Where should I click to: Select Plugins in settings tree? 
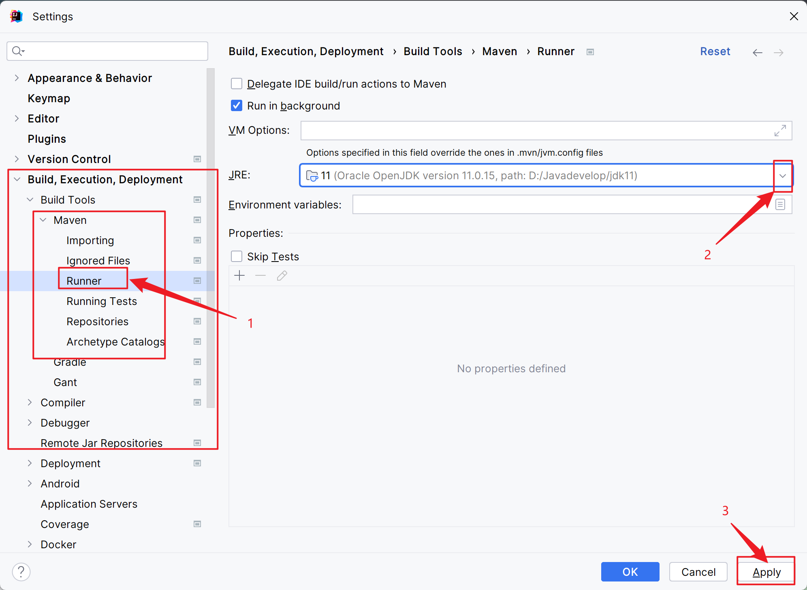47,139
